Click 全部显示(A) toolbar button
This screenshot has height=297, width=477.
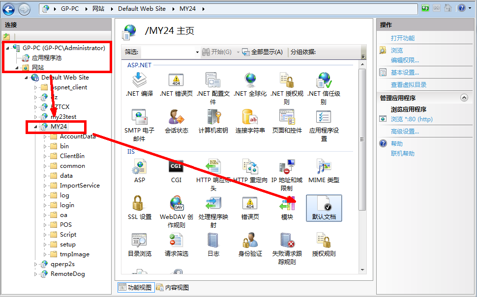point(262,52)
